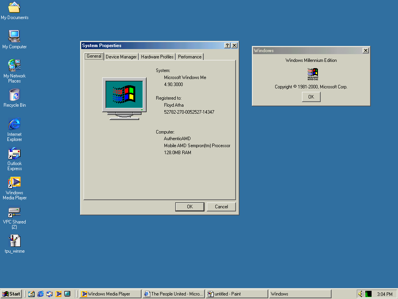Click the Internet Explorer desktop shortcut
This screenshot has width=398, height=299.
point(14,125)
